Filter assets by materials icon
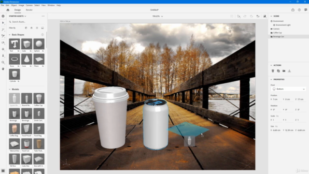The image size is (309, 174). (x=31, y=28)
